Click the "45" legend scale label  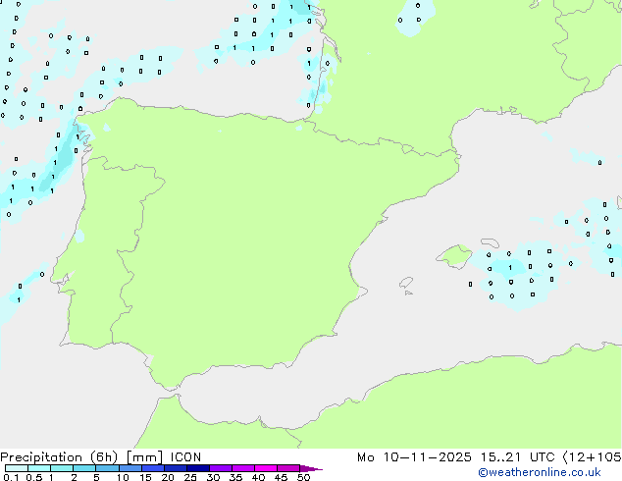coord(281,477)
